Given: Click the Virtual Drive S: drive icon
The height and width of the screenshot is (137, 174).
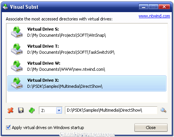Looking at the screenshot, I should click(x=17, y=32).
